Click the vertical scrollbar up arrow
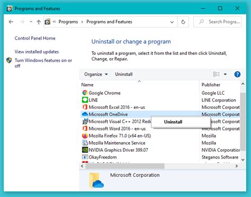The height and width of the screenshot is (197, 251). point(243,84)
